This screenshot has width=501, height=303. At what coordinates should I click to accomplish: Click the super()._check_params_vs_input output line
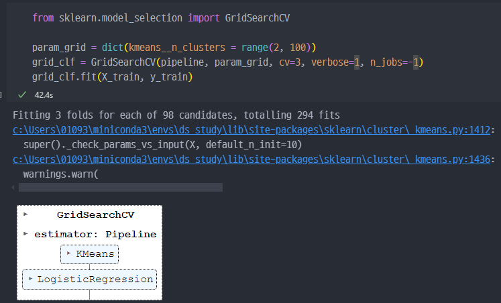[x=162, y=145]
